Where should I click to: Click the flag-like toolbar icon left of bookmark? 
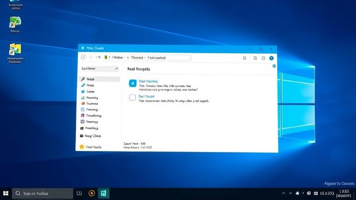(245, 58)
